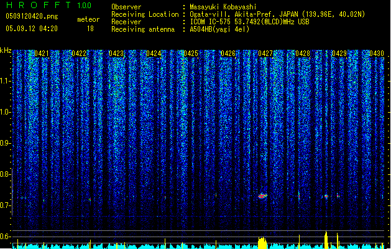Select the filename 0509120420.png
391x249 pixels.
tap(32, 16)
